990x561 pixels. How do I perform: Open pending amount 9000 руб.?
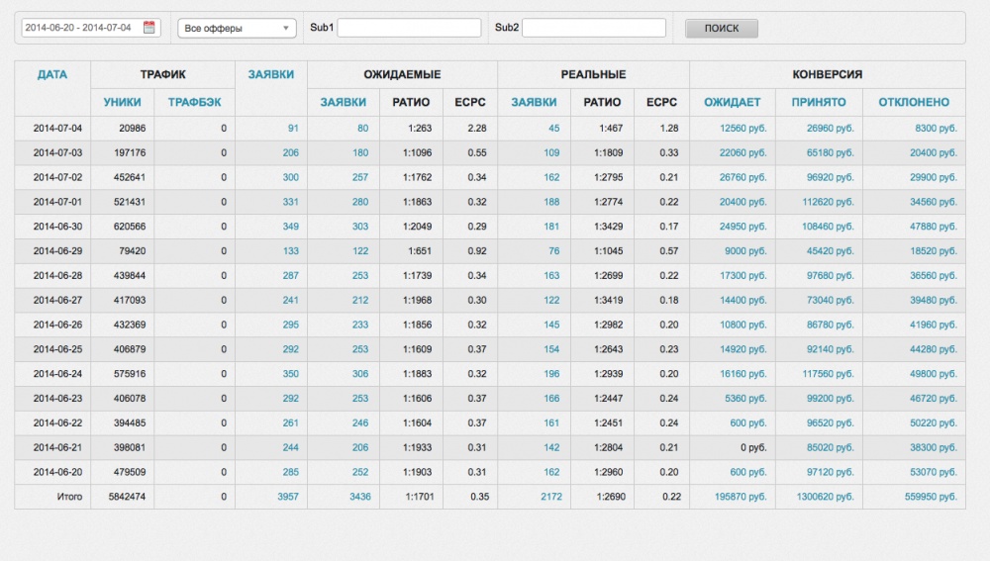[745, 251]
